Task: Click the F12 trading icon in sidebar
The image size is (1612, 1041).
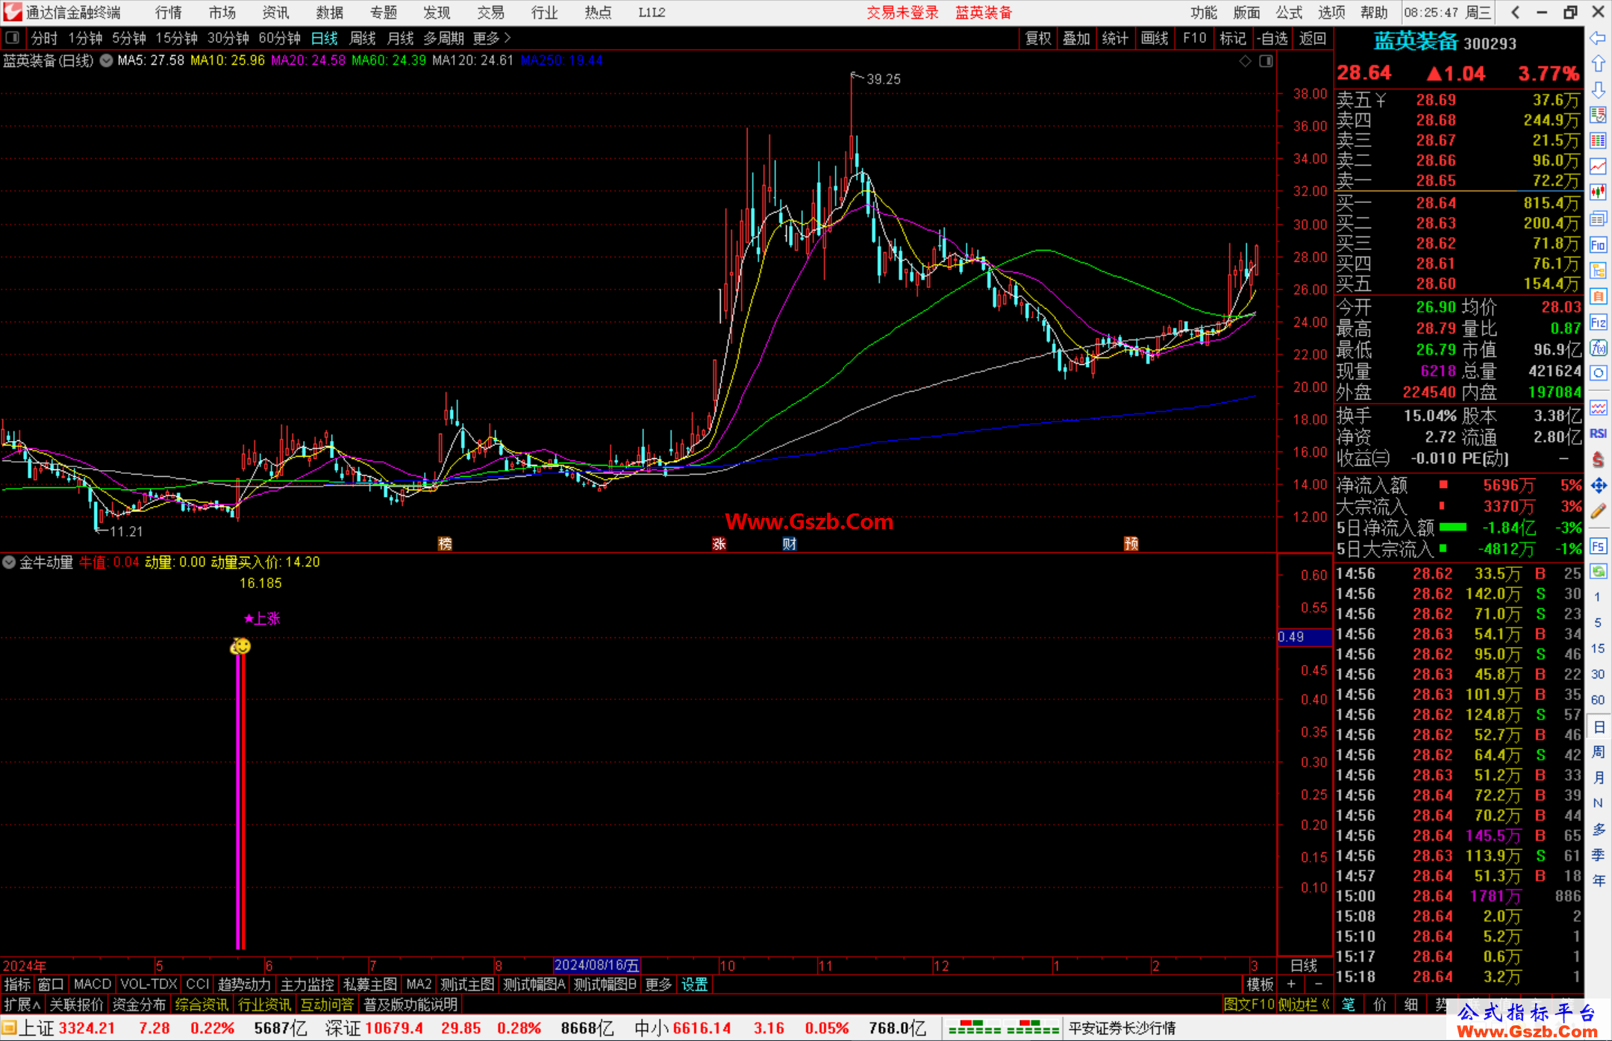Action: (x=1598, y=322)
